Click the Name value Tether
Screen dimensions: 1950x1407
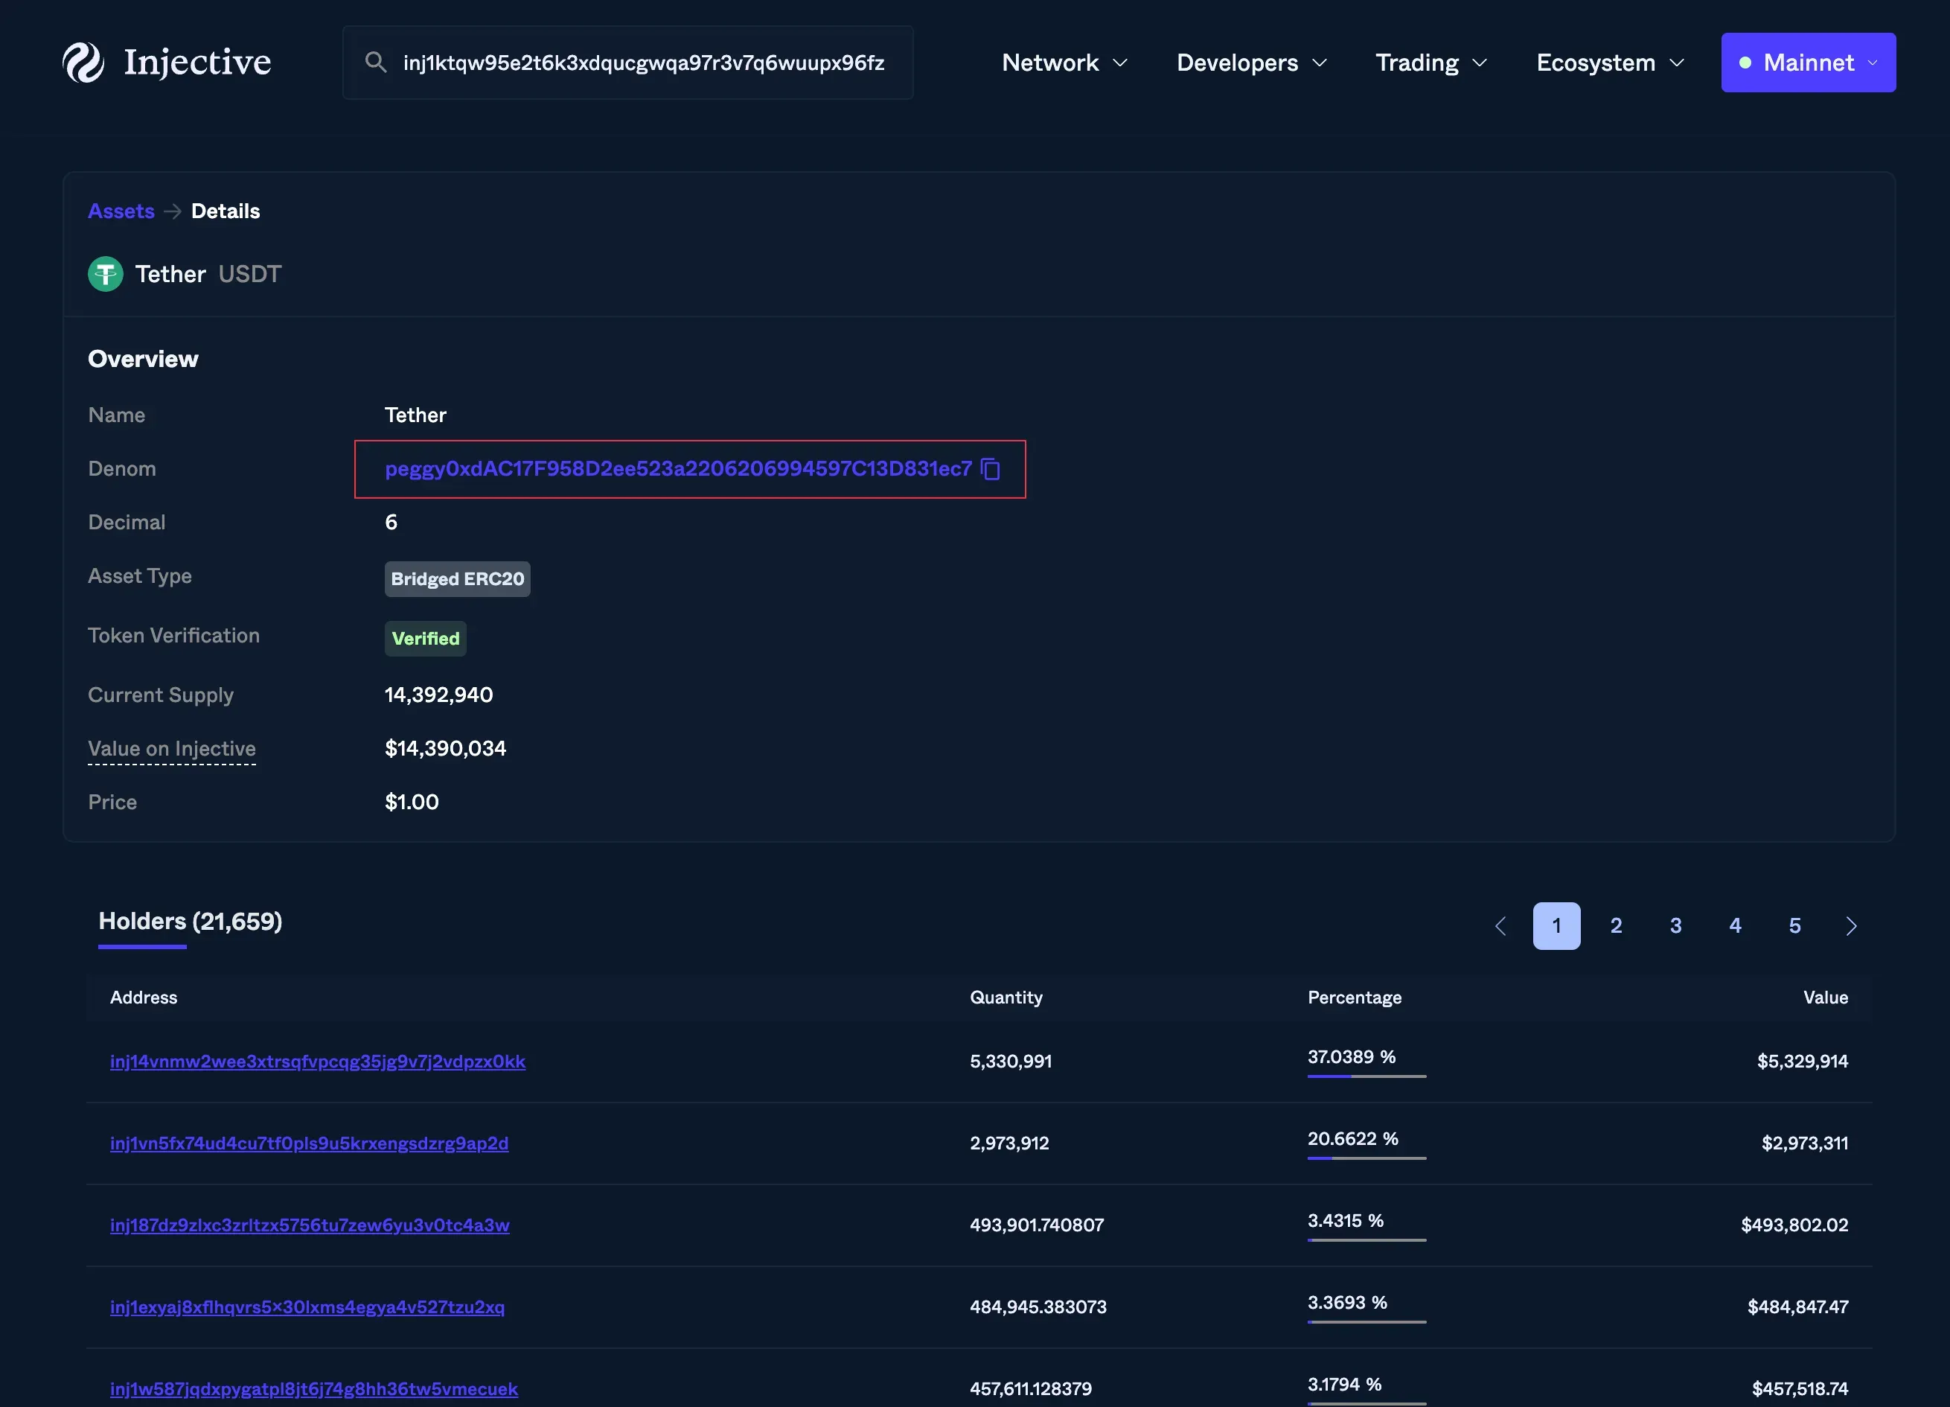tap(415, 415)
